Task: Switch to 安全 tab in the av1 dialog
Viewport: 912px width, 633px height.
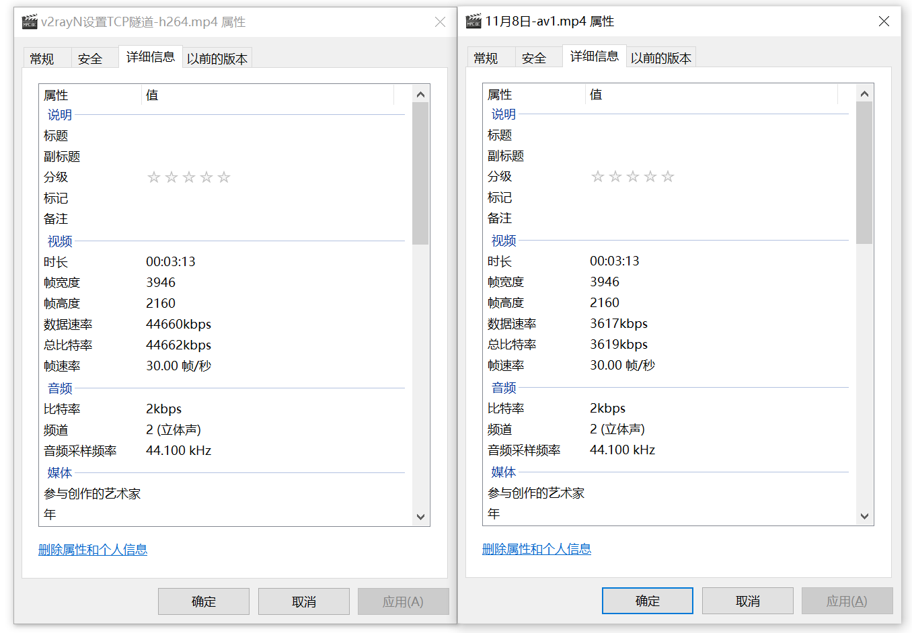Action: pos(534,58)
